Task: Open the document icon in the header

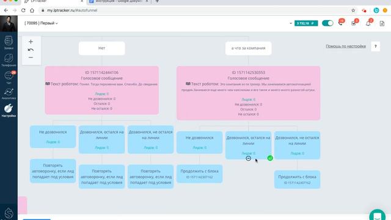Action: click(x=382, y=23)
